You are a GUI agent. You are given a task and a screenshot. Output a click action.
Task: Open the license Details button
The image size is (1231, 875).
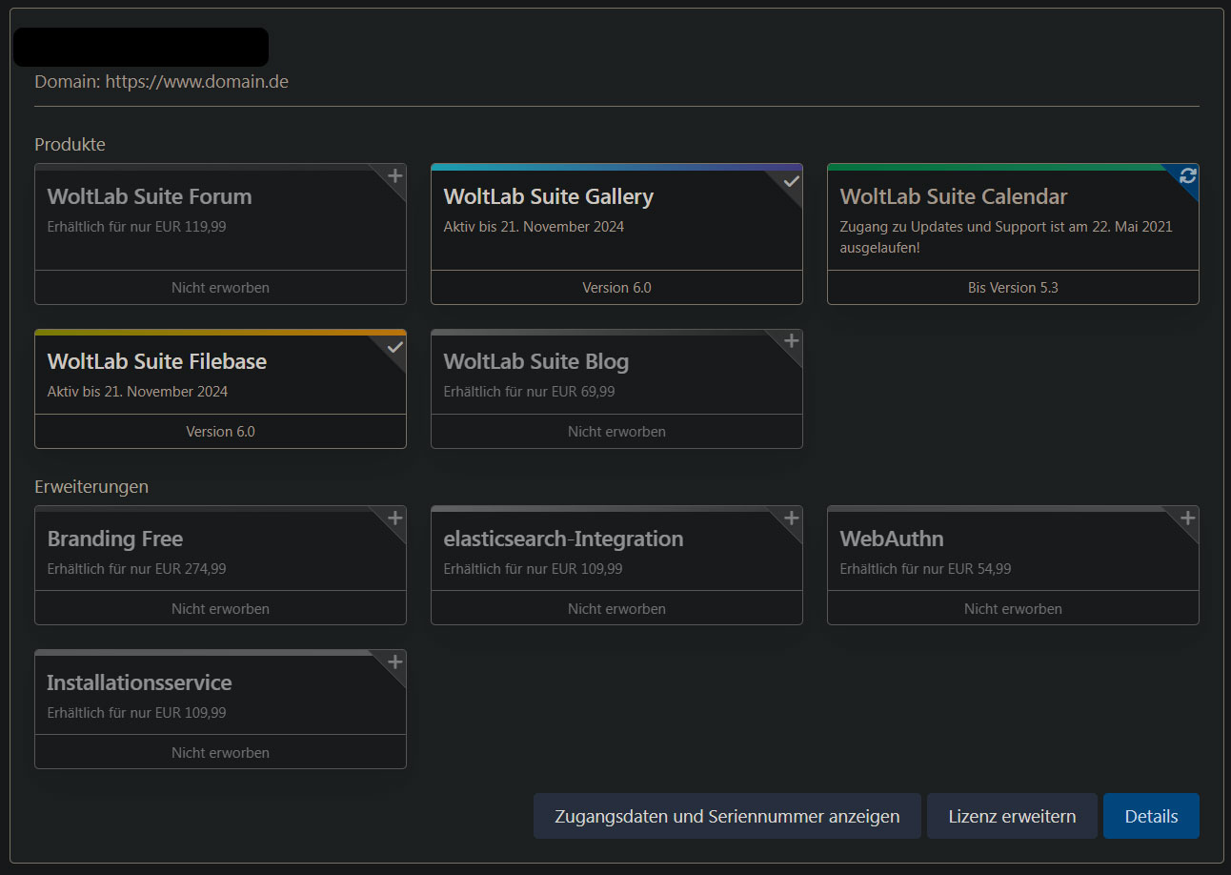1151,816
